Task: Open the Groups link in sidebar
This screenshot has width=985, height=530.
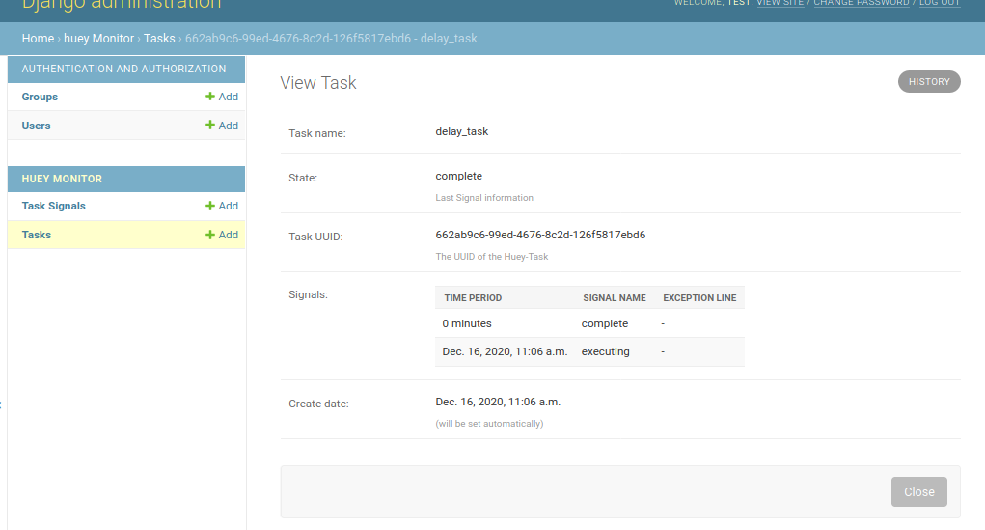Action: (x=40, y=97)
